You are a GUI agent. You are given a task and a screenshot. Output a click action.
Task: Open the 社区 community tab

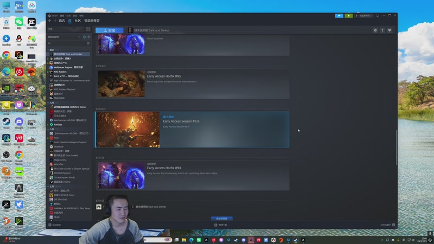pyautogui.click(x=78, y=21)
